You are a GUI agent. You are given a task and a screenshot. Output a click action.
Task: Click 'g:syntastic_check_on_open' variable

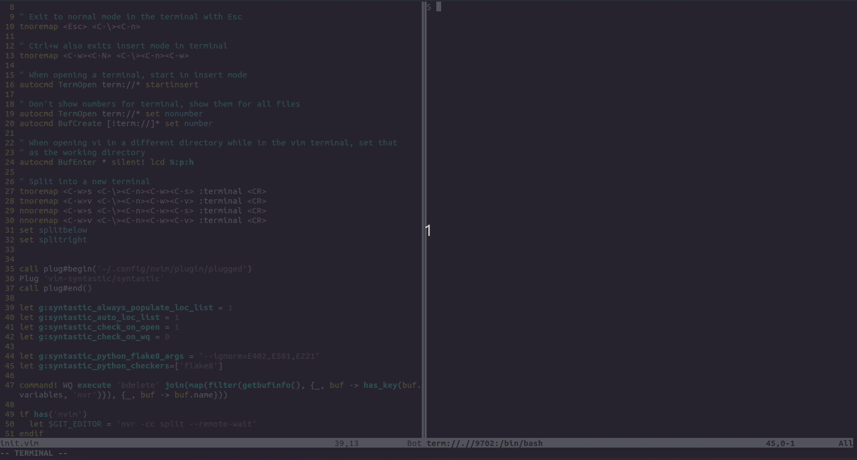point(99,327)
